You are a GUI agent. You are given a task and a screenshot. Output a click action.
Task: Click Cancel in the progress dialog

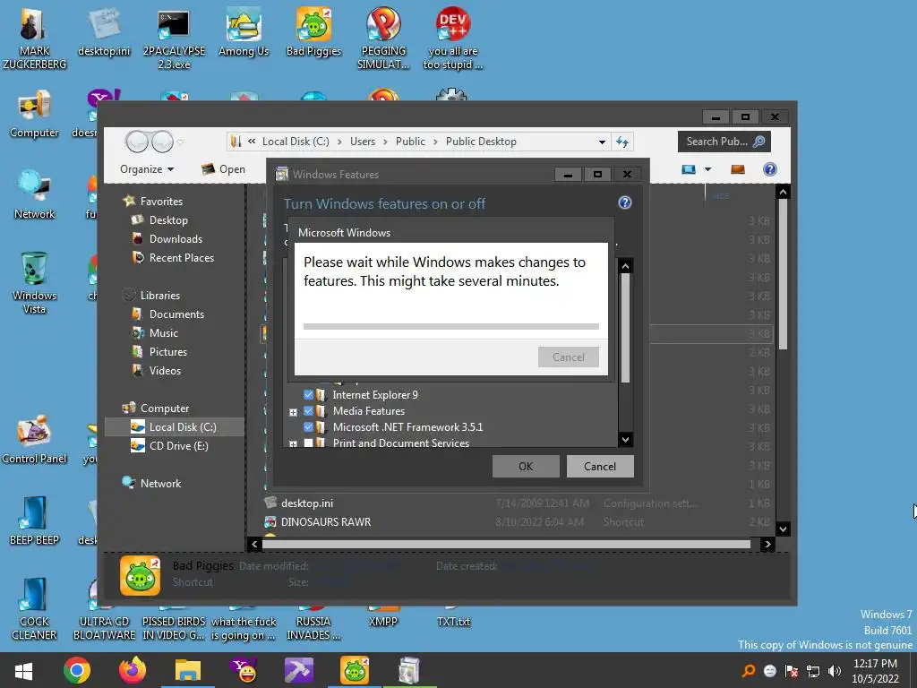click(569, 357)
